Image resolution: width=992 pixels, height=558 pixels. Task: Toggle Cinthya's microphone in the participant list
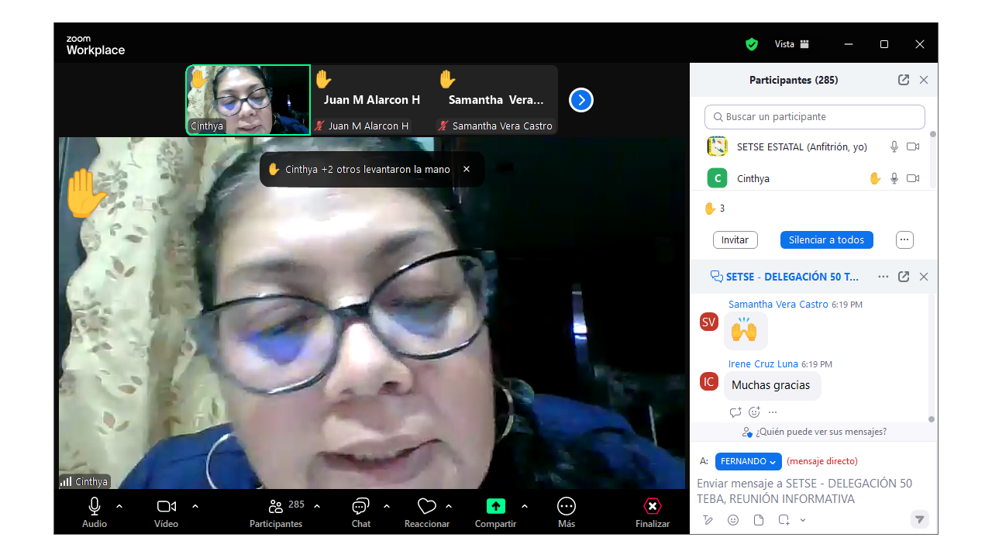click(894, 179)
